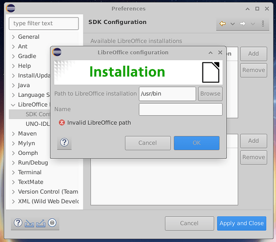Click the help icon in LibreOffice configuration dialog
The width and height of the screenshot is (276, 242).
(64, 142)
